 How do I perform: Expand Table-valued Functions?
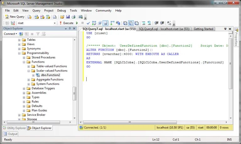29,67
